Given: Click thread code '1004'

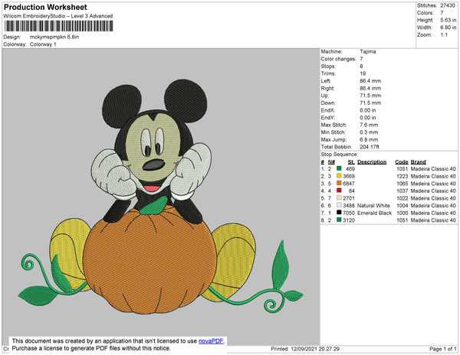Looking at the screenshot, I should coord(402,206).
